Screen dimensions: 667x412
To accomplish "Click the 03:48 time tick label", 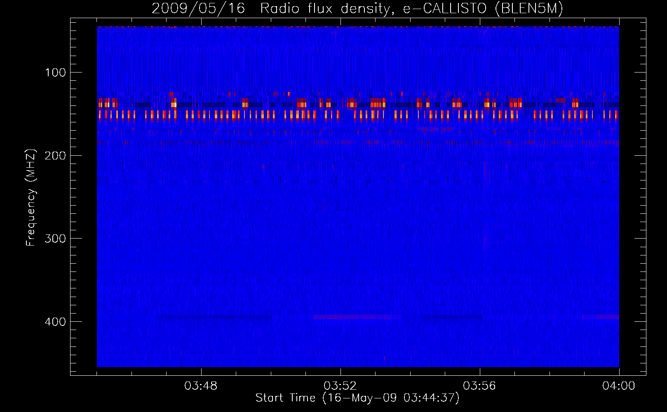I will [x=201, y=386].
